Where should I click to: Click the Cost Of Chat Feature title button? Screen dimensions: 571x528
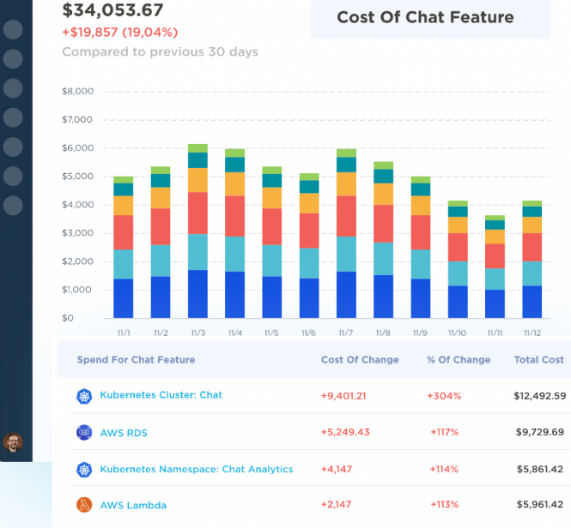coord(425,18)
